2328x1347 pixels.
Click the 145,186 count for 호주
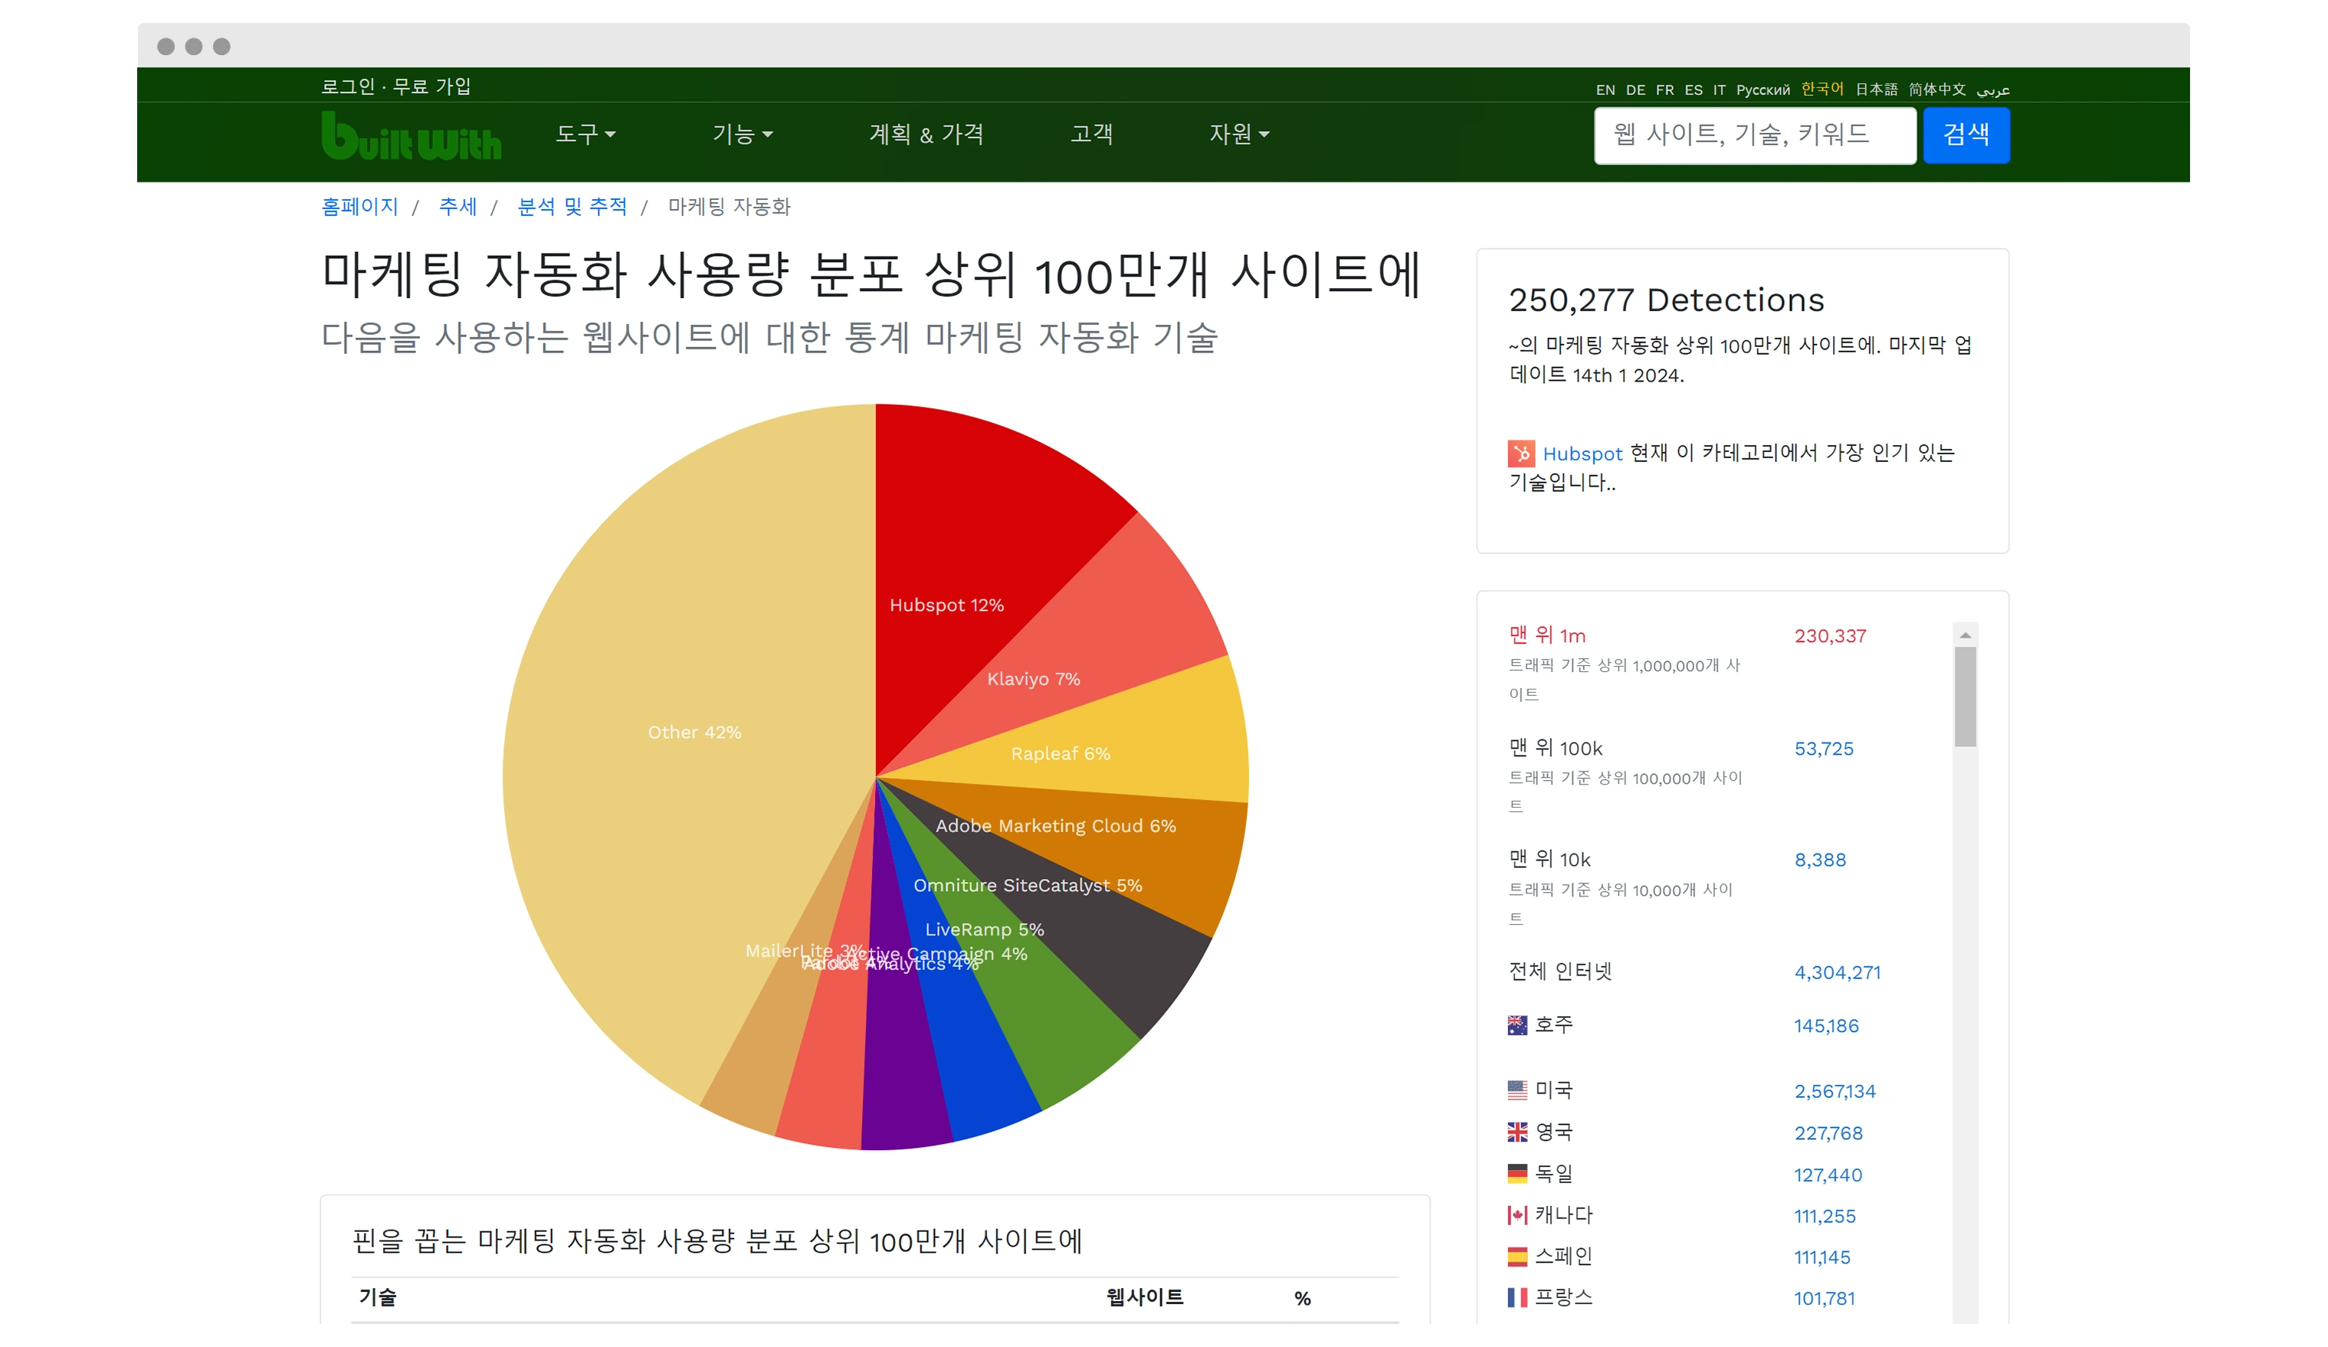(1825, 1025)
